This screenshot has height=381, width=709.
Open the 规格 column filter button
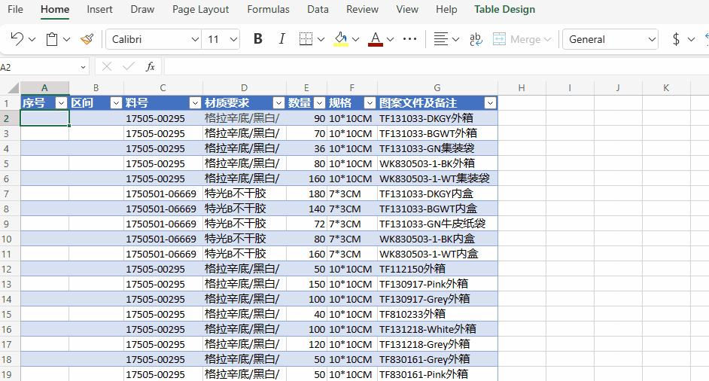click(x=370, y=103)
